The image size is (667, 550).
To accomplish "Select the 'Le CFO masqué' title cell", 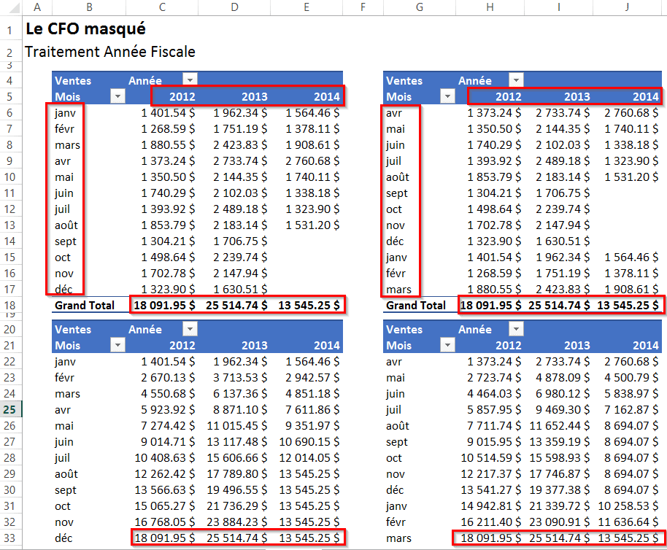I will pos(85,30).
